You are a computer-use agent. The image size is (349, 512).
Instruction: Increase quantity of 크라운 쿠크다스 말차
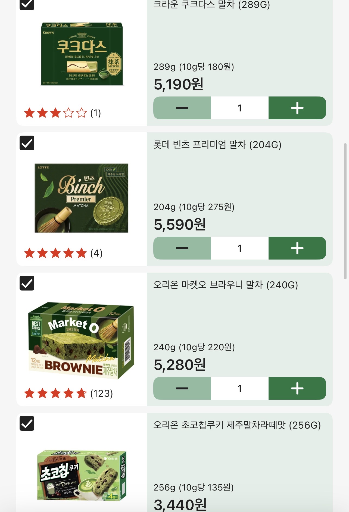297,108
